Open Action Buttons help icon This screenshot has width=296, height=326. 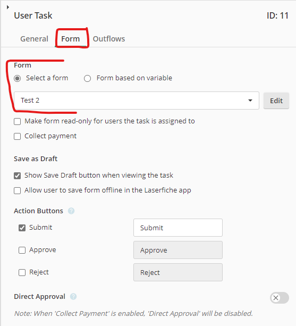[71, 211]
